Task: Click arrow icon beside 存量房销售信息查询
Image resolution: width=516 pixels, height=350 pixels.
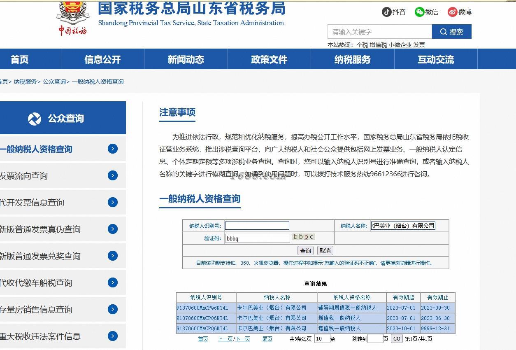Action: 113,309
